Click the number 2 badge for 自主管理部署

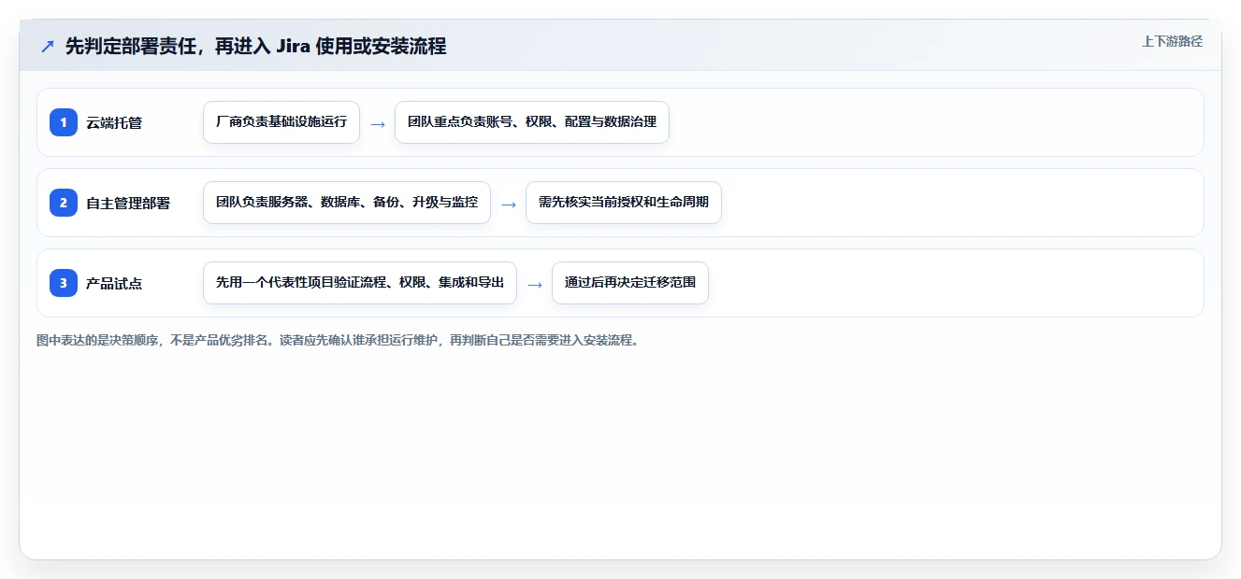64,203
